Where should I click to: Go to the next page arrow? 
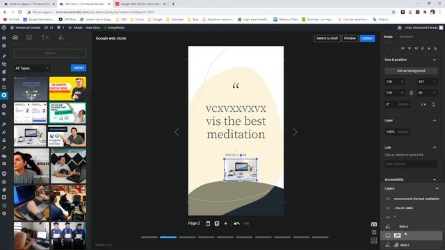(295, 132)
